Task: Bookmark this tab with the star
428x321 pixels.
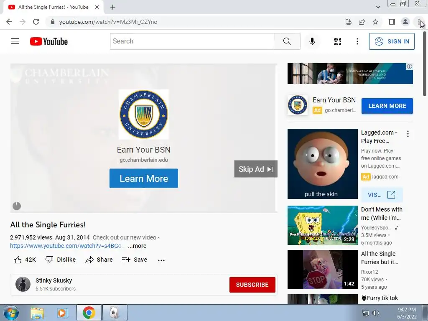Action: 375,22
